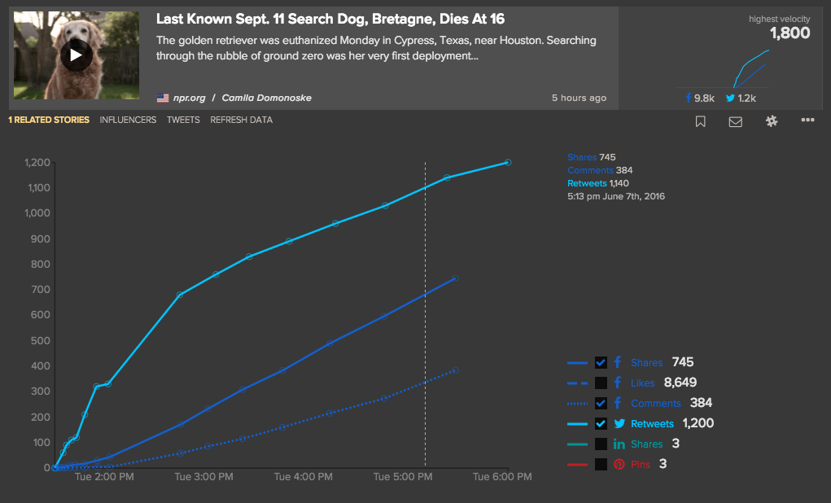Click the US flag icon beside npr.org
831x503 pixels.
coord(163,97)
